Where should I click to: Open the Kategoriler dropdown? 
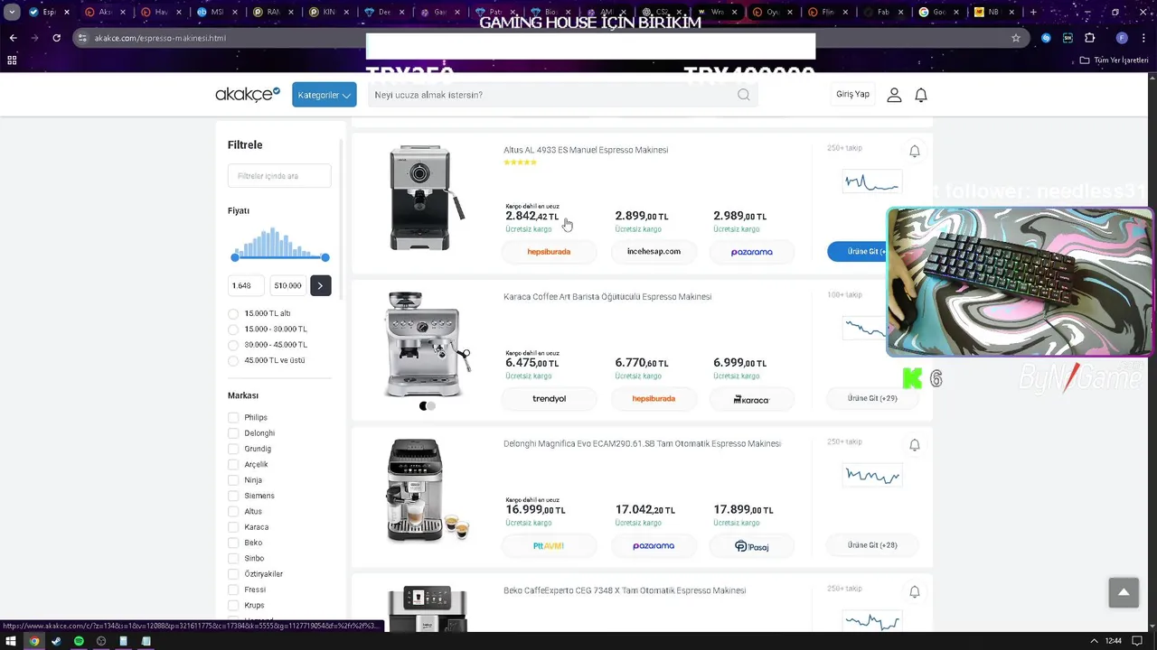[324, 95]
